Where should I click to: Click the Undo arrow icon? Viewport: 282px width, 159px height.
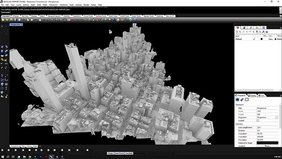tap(36, 20)
